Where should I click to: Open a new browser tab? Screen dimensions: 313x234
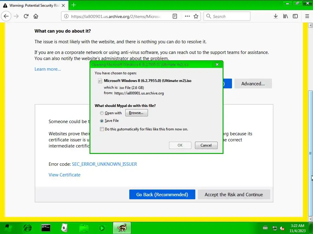click(x=74, y=5)
